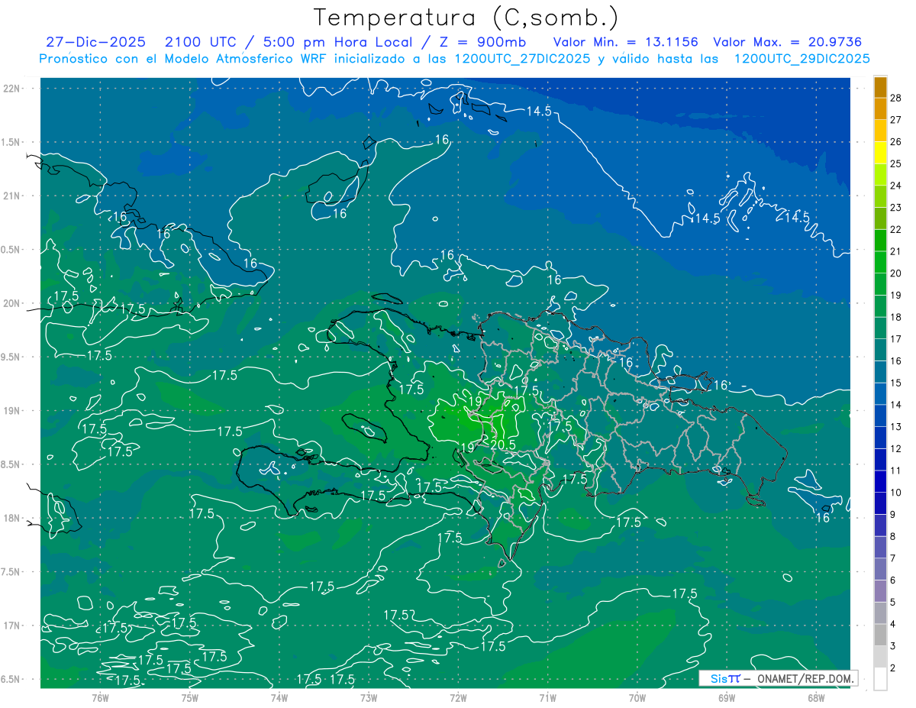916x708 pixels.
Task: Click the dark blue swatch between 10 and 11
Action: [881, 482]
